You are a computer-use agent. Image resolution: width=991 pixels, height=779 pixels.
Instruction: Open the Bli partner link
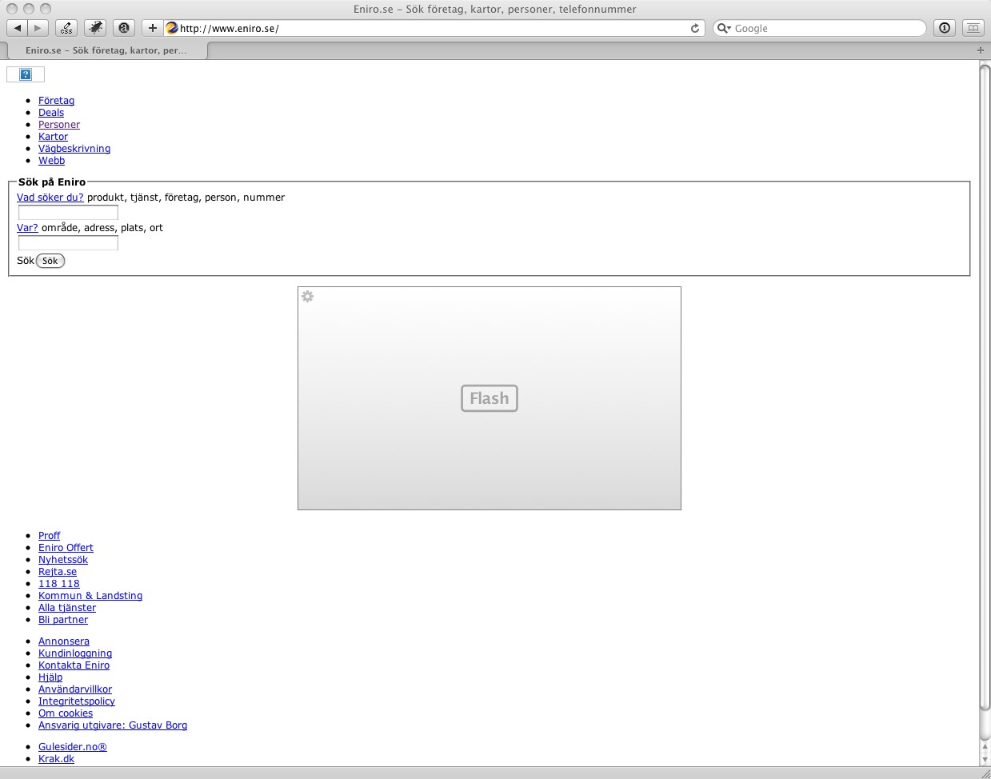[x=63, y=620]
